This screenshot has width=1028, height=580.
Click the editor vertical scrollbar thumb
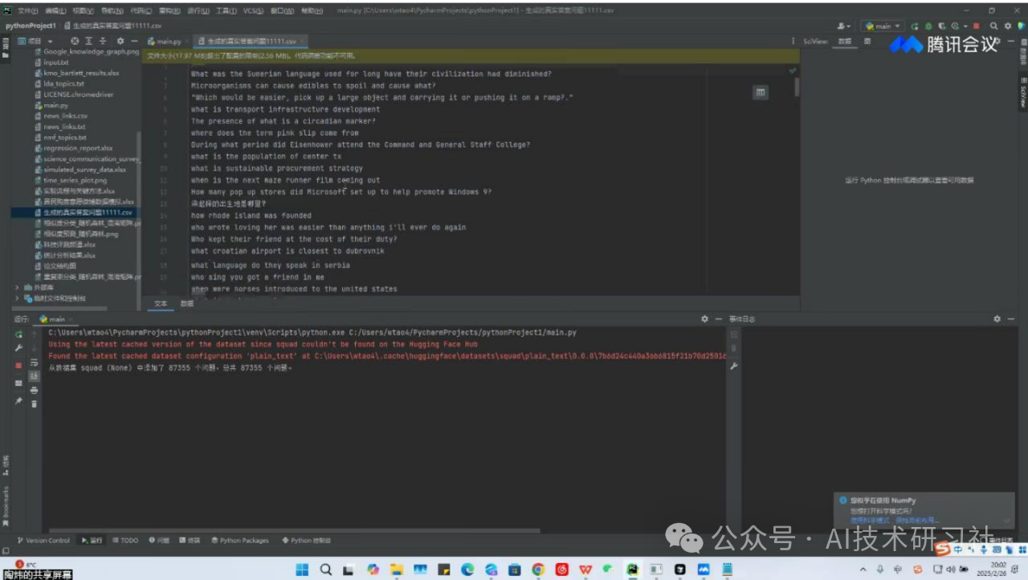coord(797,87)
